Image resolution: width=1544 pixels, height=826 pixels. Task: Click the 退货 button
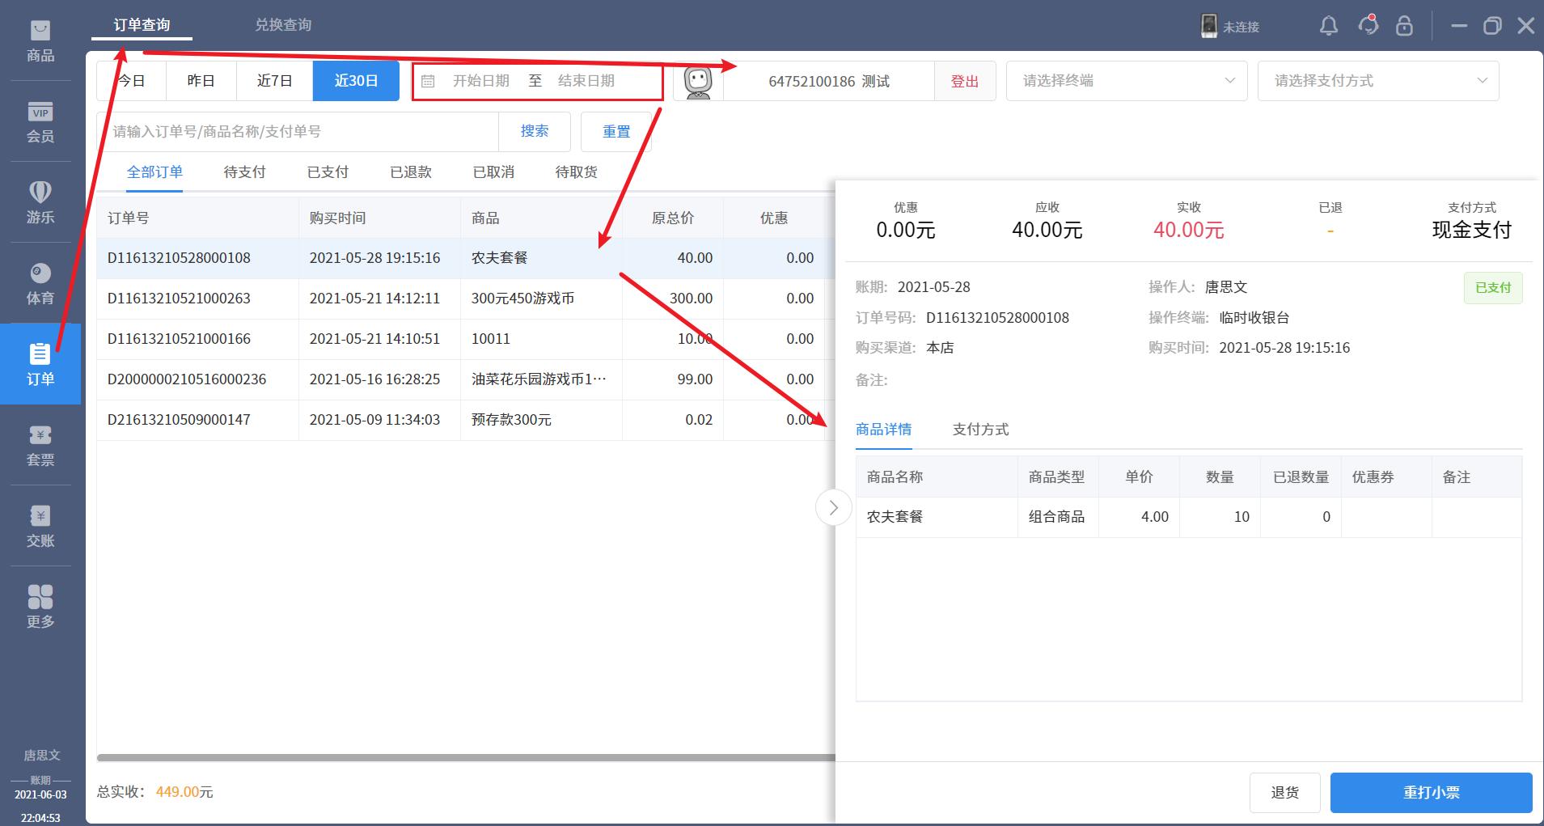1285,793
